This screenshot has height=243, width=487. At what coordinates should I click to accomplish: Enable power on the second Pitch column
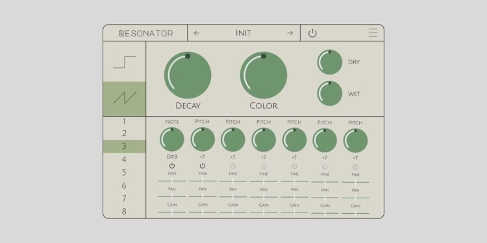tap(233, 166)
